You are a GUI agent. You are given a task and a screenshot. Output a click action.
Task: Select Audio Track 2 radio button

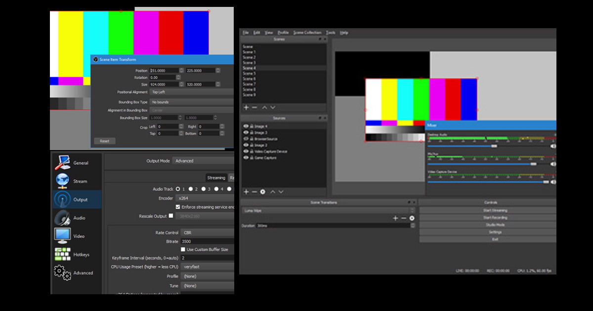(191, 189)
